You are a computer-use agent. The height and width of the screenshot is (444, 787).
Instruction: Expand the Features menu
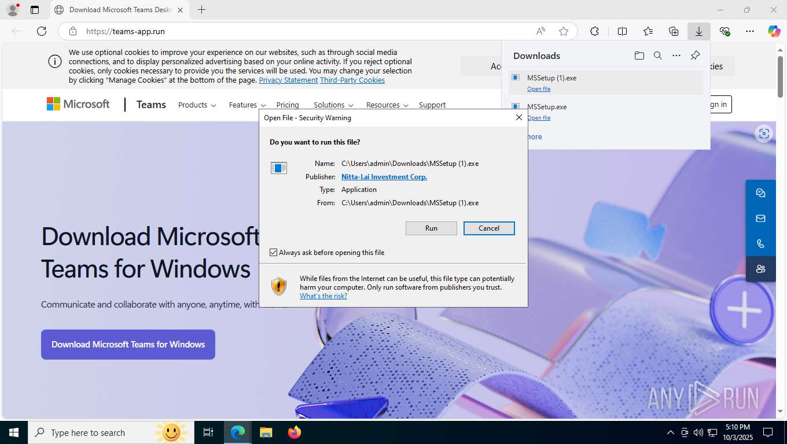point(247,105)
